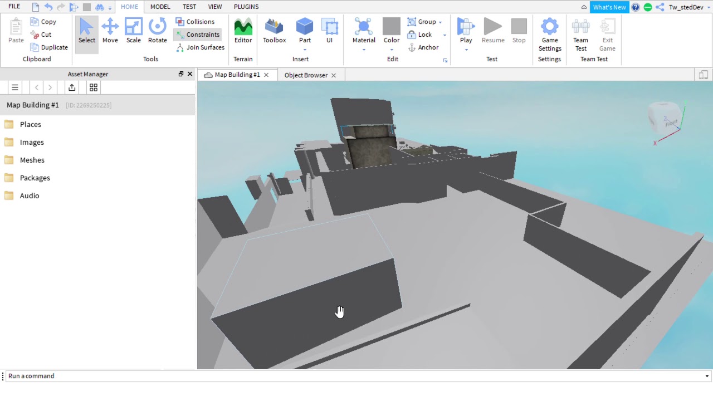
Task: Switch Asset Manager to grid view
Action: click(x=94, y=87)
